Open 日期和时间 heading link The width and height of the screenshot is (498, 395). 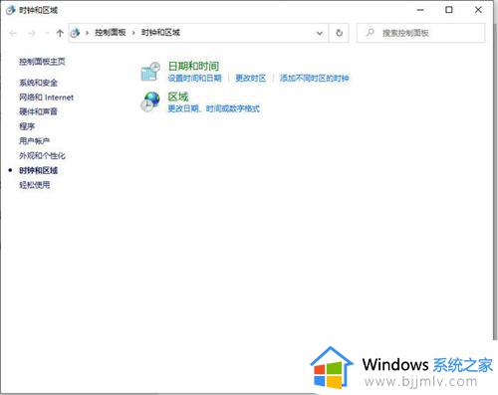click(x=193, y=66)
